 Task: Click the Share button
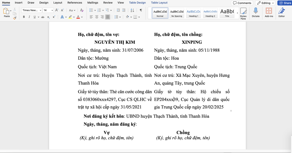point(284,3)
